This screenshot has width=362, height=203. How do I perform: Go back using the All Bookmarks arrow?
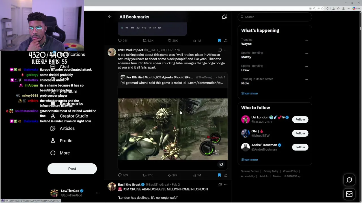click(110, 17)
